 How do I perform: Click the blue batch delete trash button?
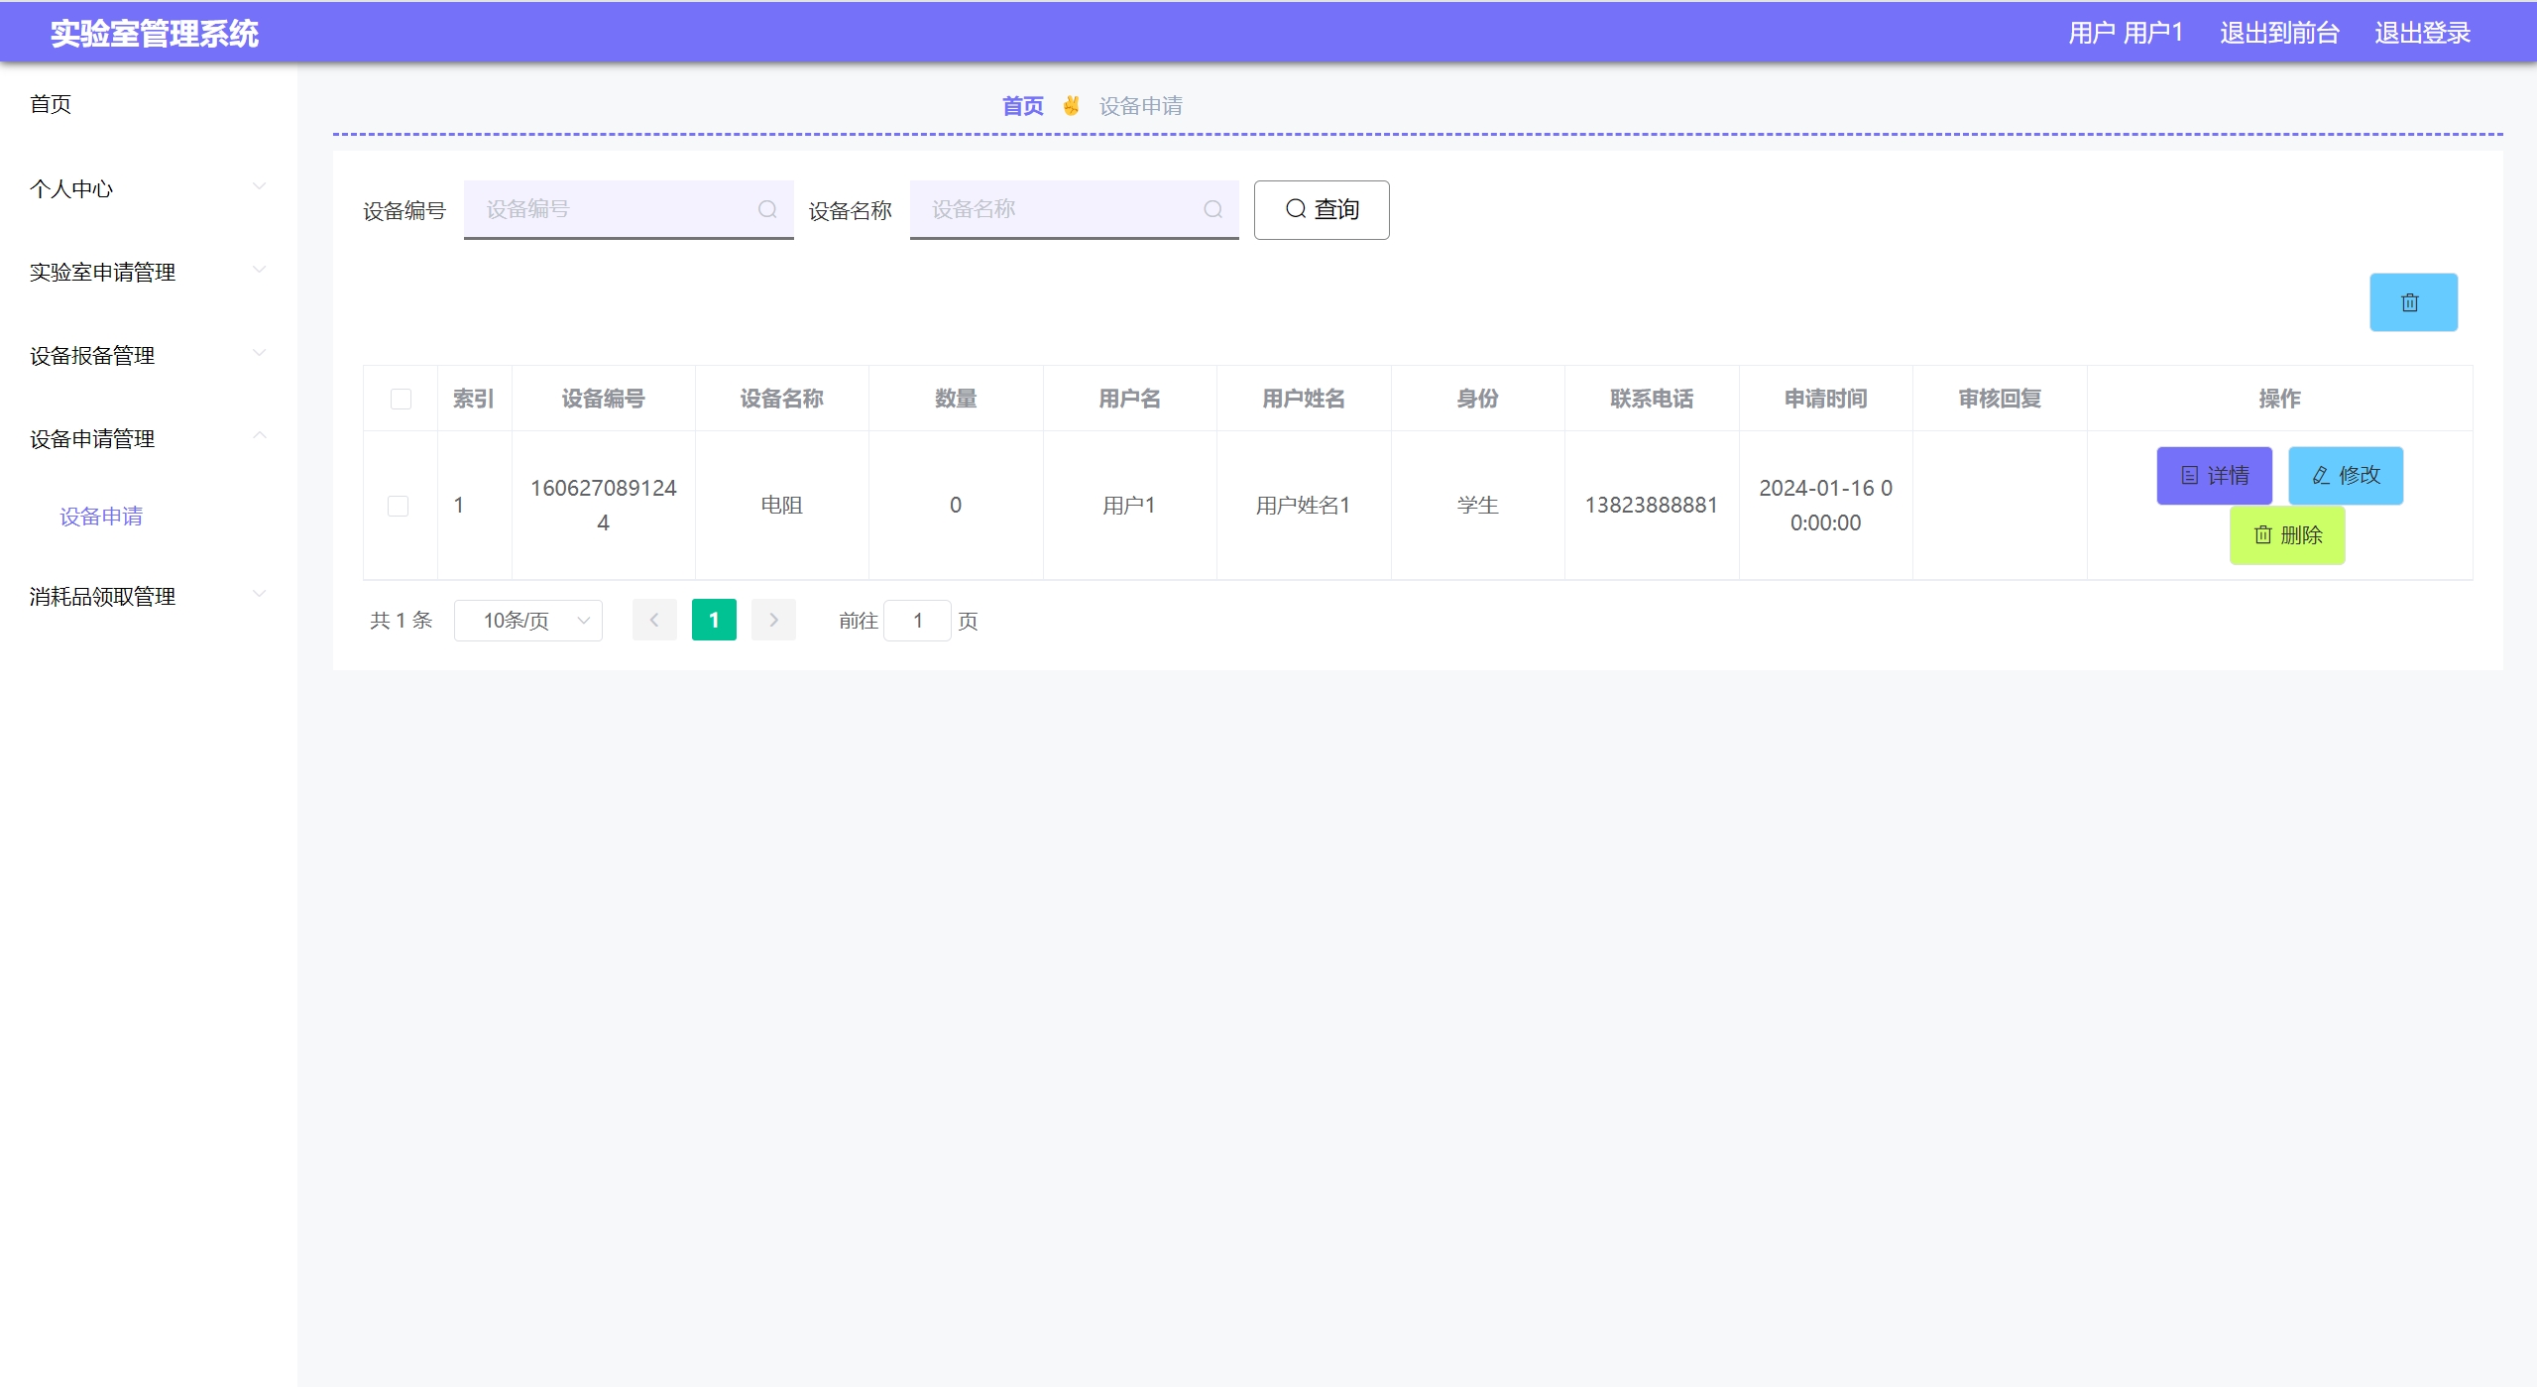[2412, 302]
